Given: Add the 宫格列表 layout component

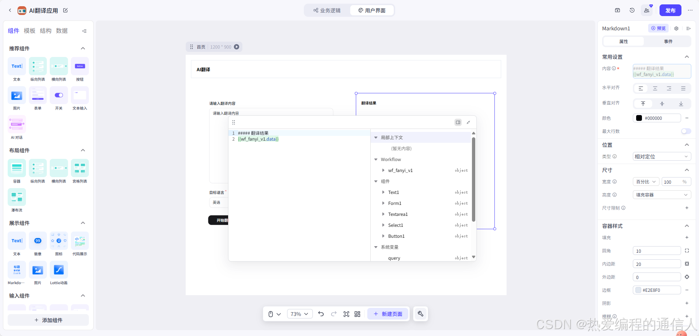Looking at the screenshot, I should coord(80,168).
